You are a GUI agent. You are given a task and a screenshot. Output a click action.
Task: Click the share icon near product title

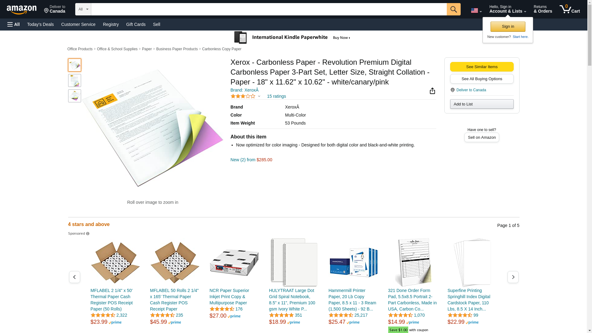[432, 91]
